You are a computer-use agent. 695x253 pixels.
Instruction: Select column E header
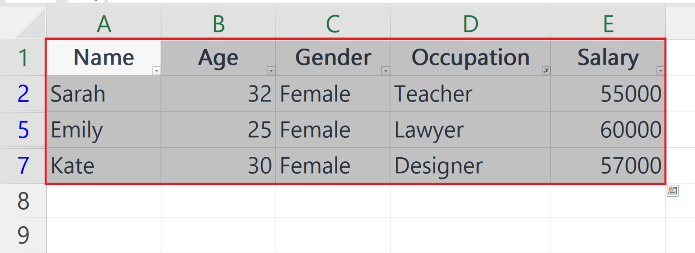pos(608,23)
